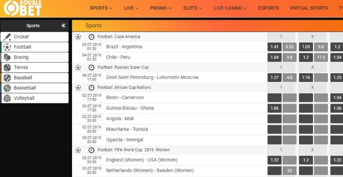
Task: Collapse the Sports sidebar with double chevron
Action: coord(63,26)
